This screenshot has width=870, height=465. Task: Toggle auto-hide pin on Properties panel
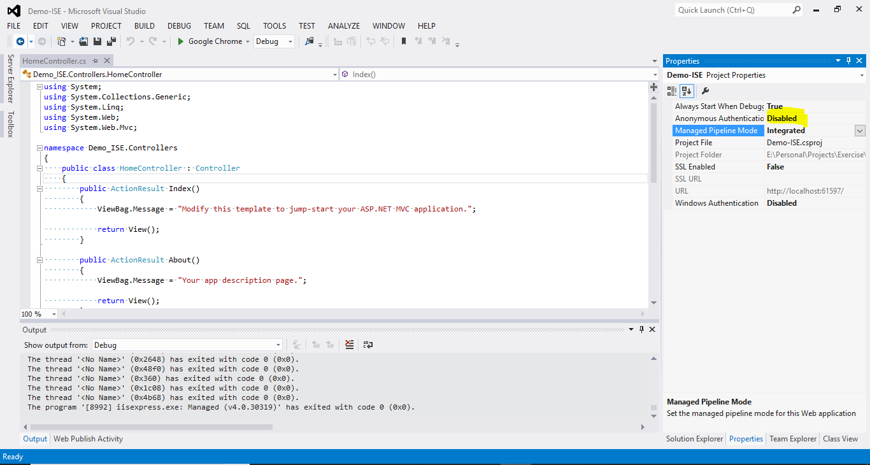(848, 61)
